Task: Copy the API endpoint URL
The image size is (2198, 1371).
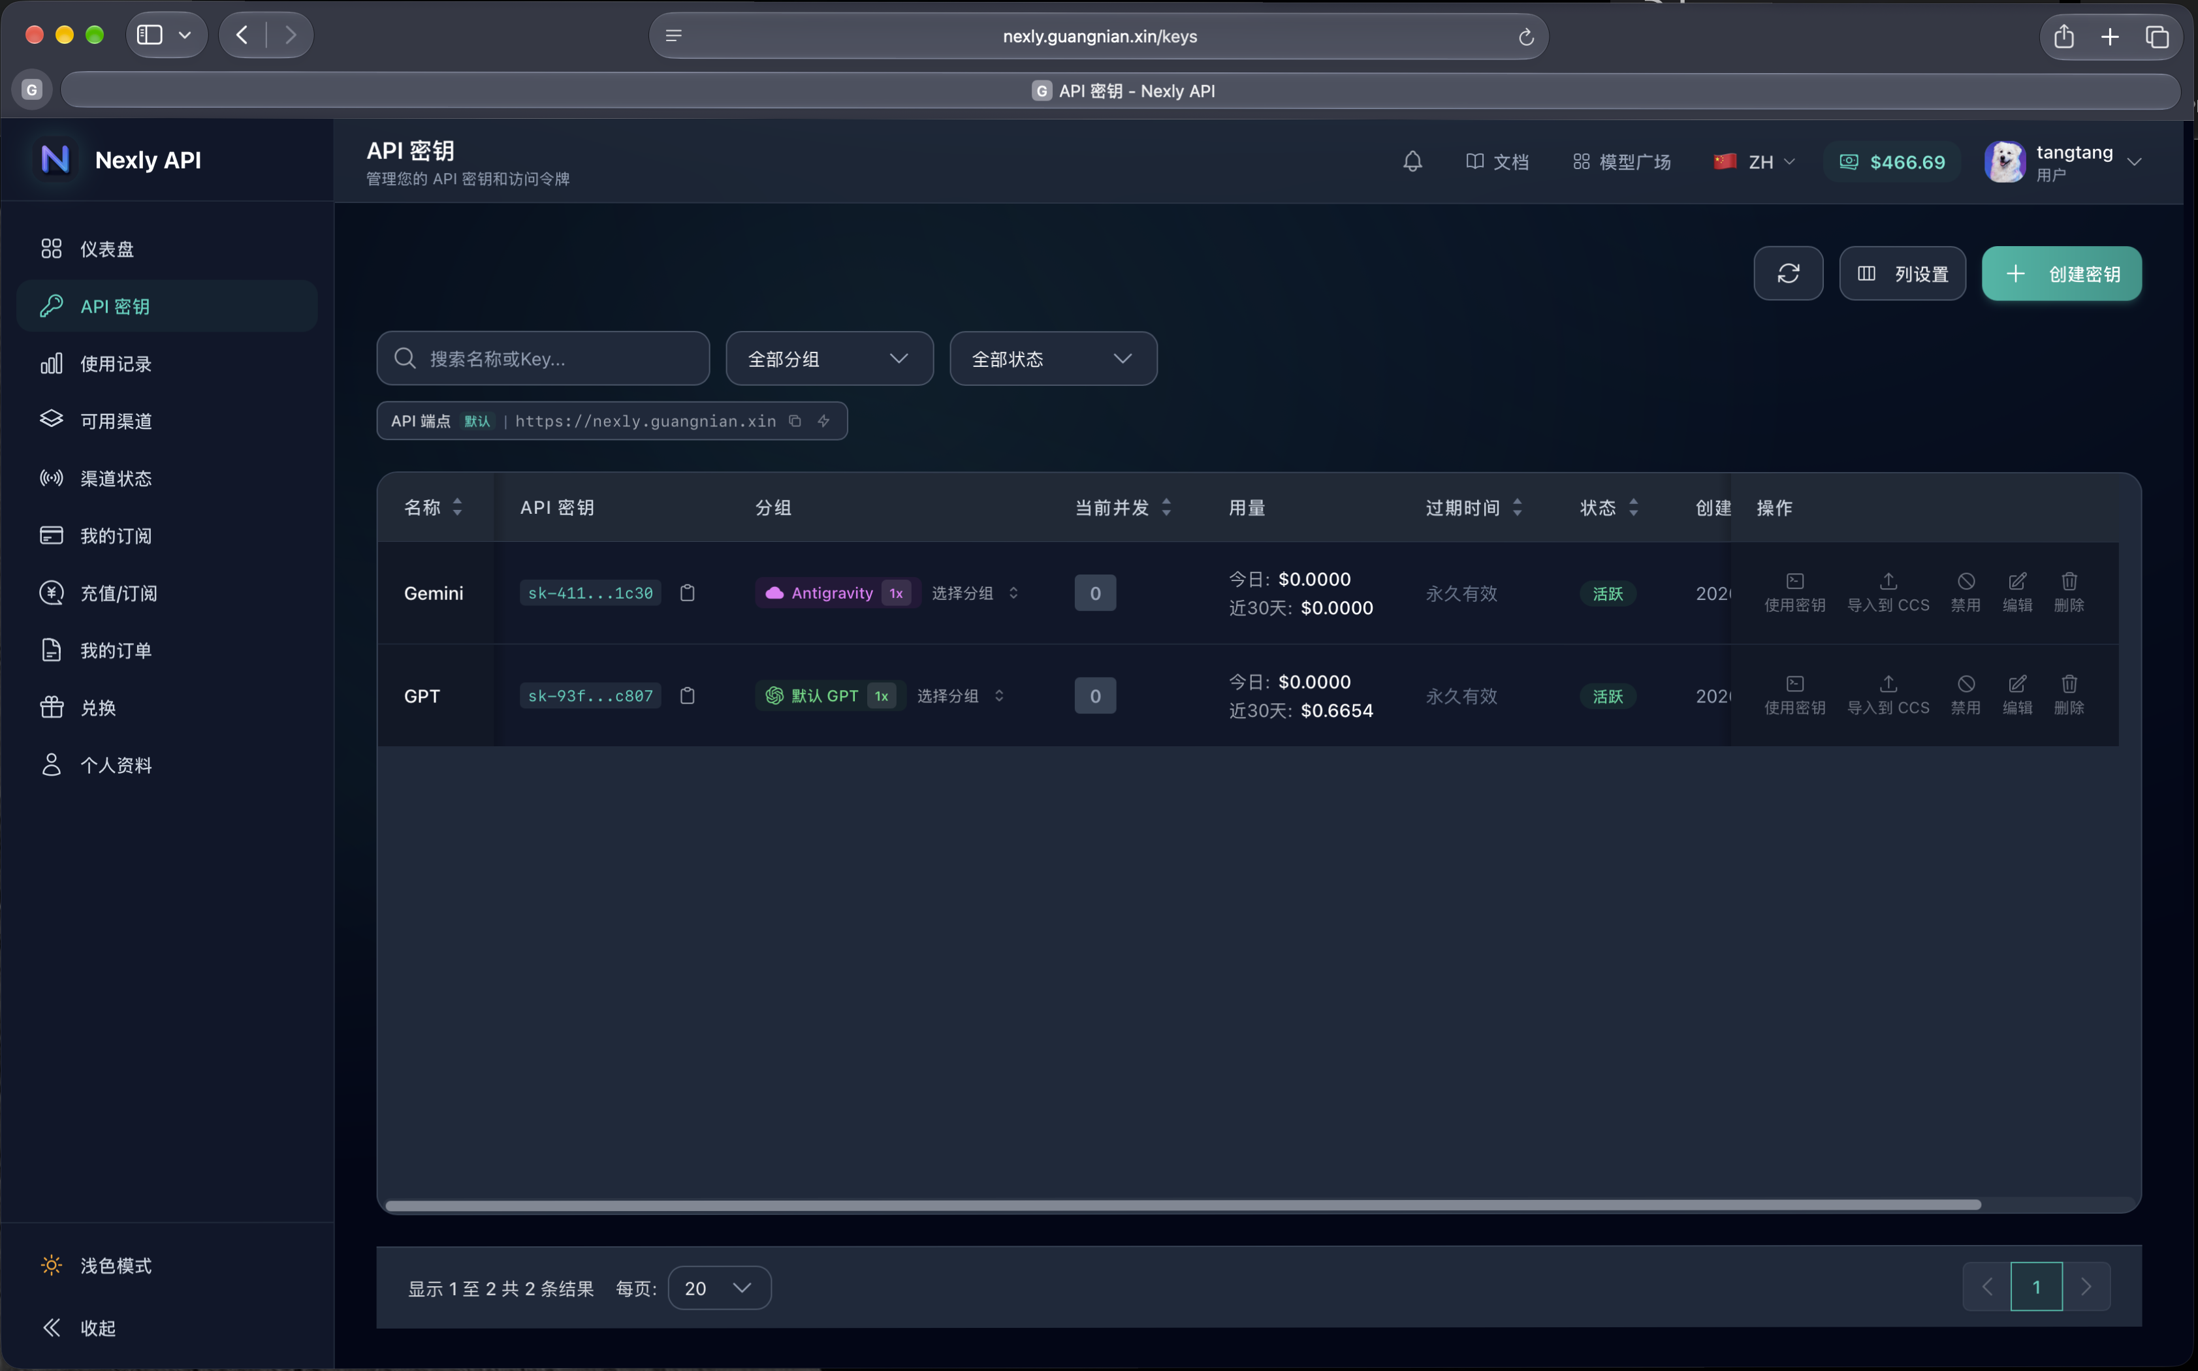Action: 794,420
